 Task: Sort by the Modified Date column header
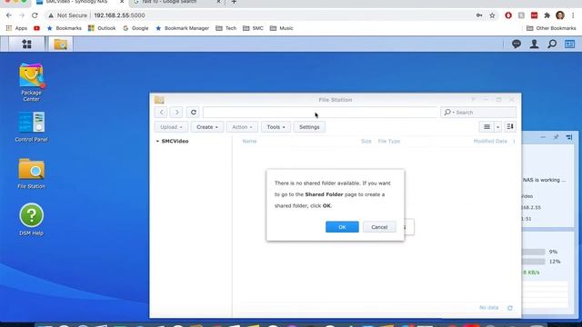coord(490,142)
